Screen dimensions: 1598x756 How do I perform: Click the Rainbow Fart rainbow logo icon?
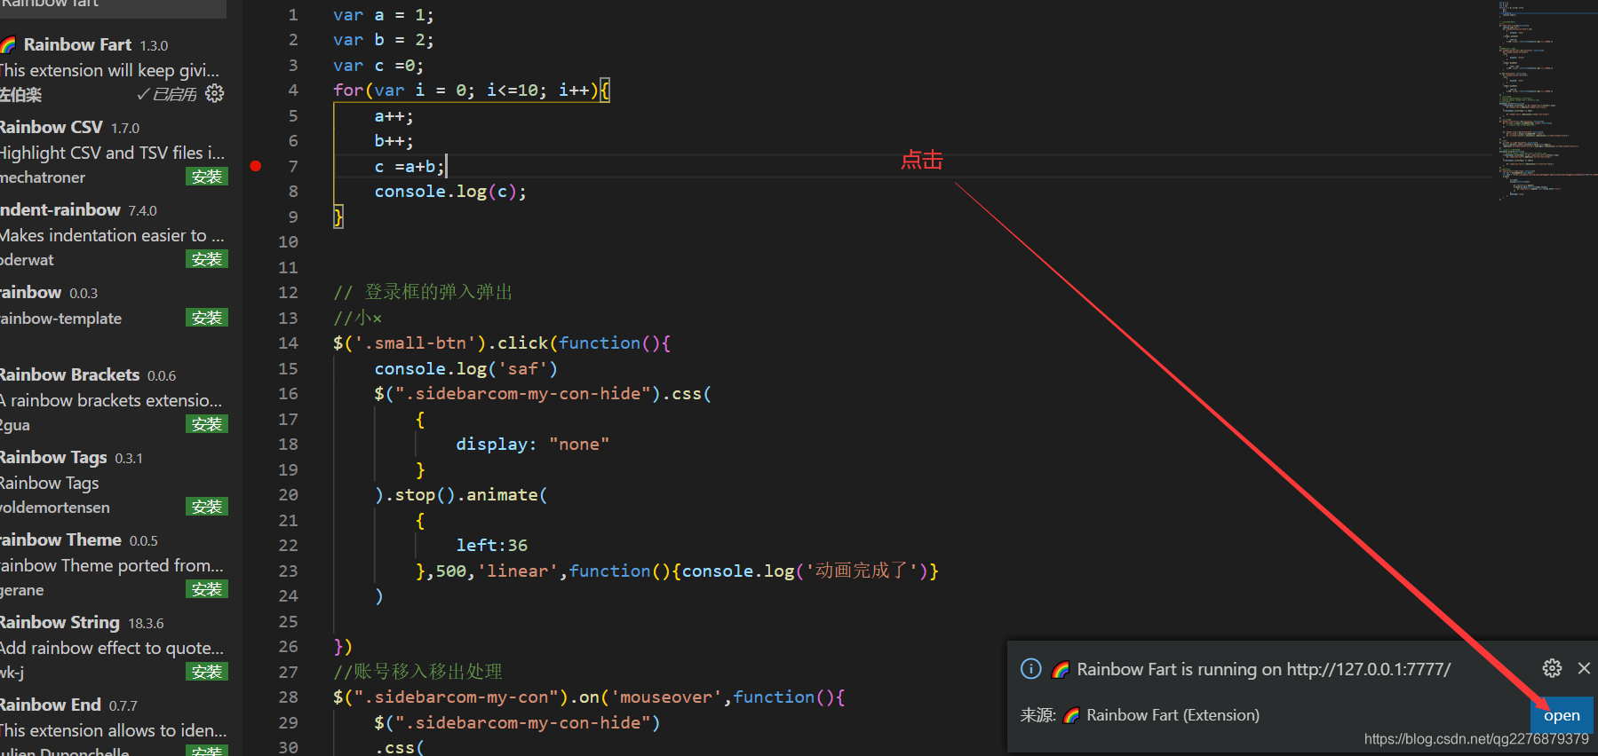click(x=9, y=44)
